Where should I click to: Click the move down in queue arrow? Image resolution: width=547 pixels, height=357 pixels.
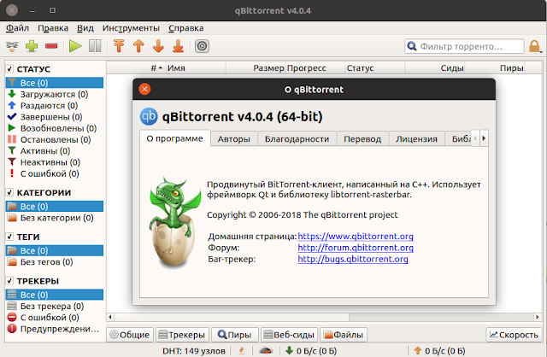[158, 46]
